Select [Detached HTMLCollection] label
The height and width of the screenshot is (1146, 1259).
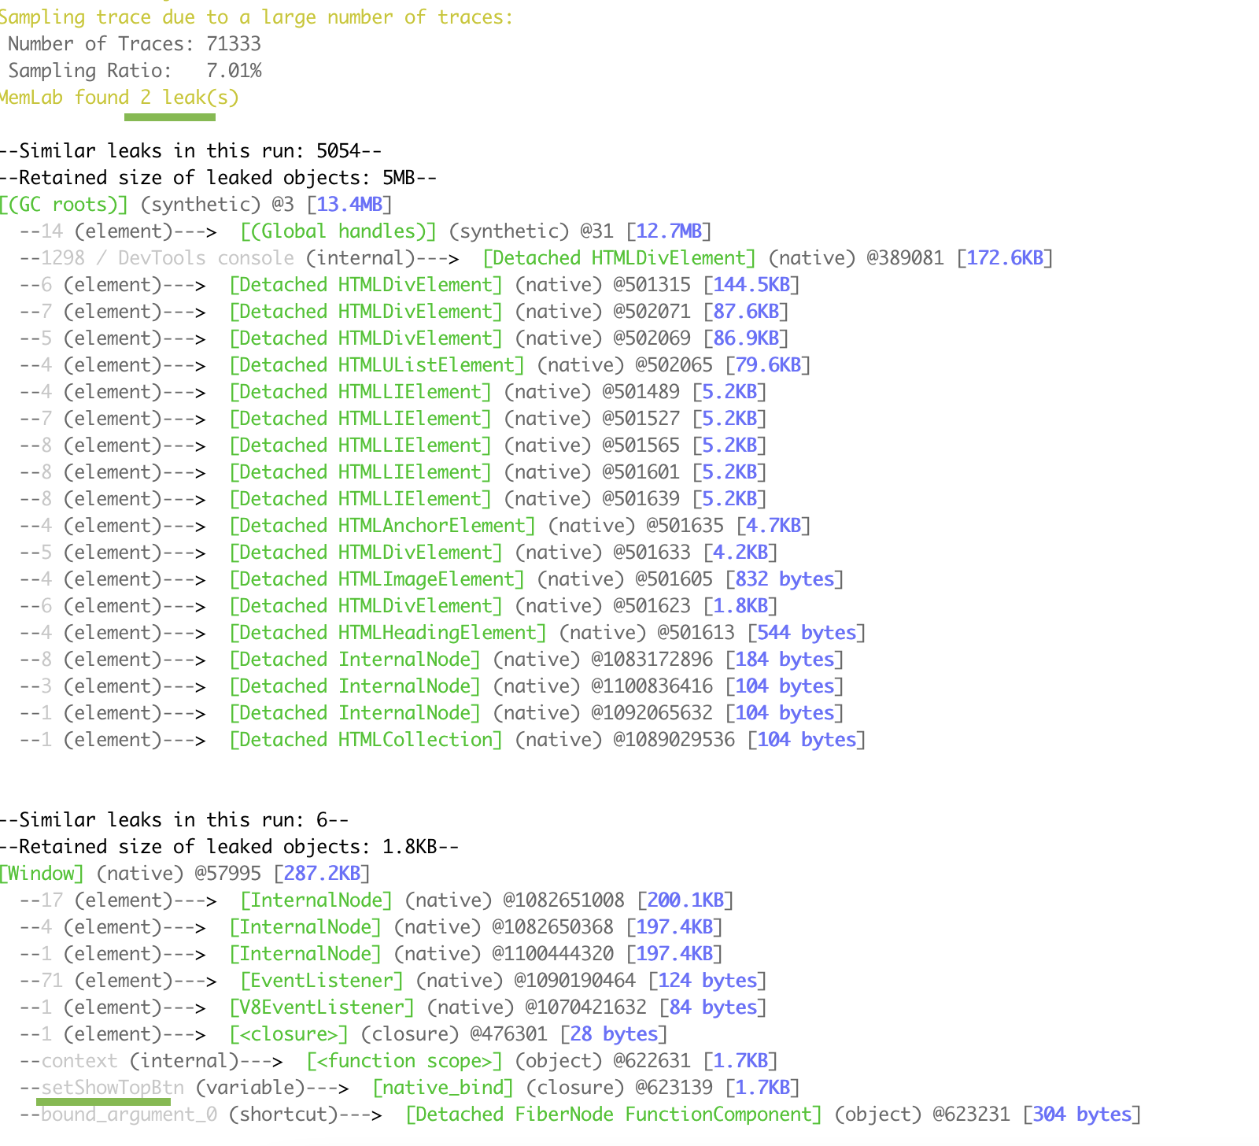[366, 740]
